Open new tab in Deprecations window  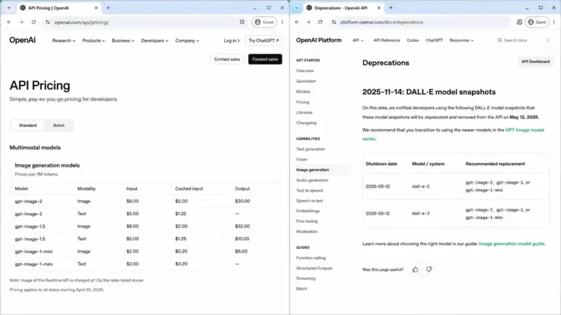coord(391,8)
